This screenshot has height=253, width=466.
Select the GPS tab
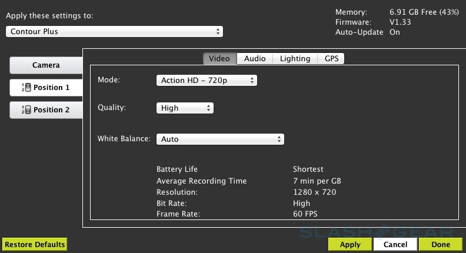tap(331, 59)
